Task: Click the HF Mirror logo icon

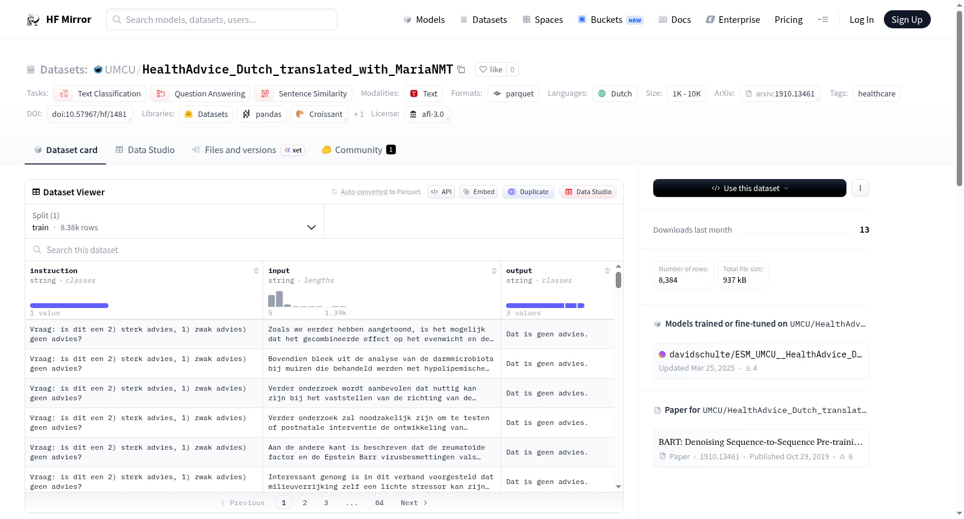Action: (x=33, y=20)
